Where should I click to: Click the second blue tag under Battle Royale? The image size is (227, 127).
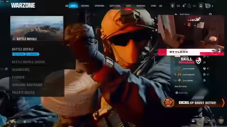pos(33,54)
